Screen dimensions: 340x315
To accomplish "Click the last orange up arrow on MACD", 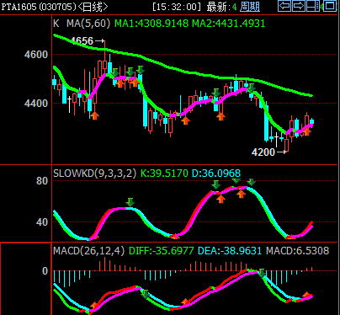I will pyautogui.click(x=307, y=295).
